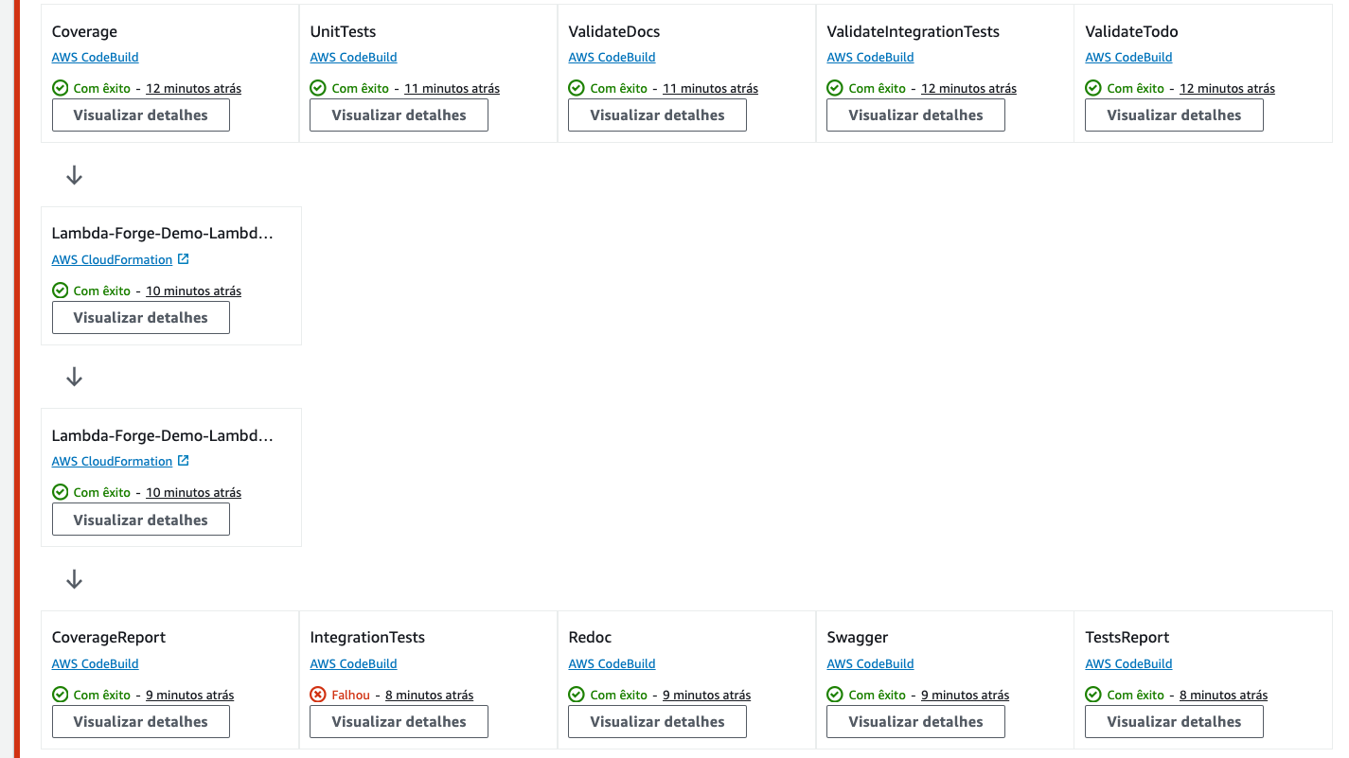Viewport: 1349px width, 758px height.
Task: Follow the AWS CodeBuild link under UnitTests
Action: [x=353, y=58]
